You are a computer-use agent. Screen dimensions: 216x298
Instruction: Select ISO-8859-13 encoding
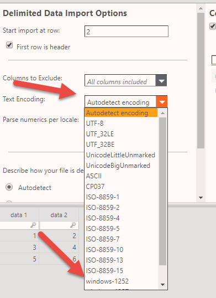click(x=121, y=260)
